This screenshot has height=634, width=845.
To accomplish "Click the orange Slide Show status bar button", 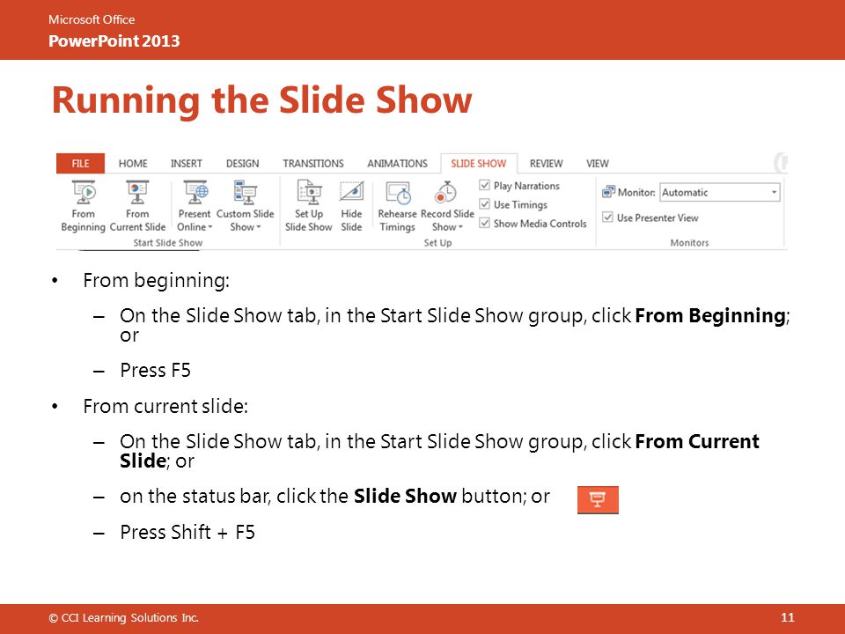I will (598, 500).
